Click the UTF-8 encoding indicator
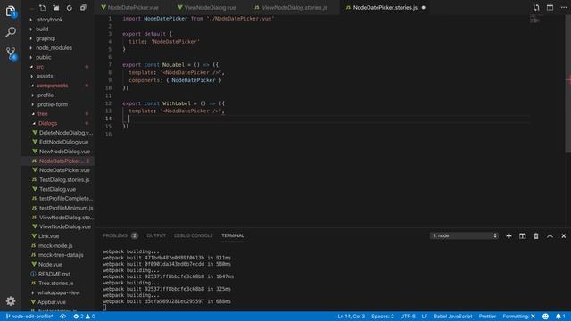 pyautogui.click(x=408, y=317)
